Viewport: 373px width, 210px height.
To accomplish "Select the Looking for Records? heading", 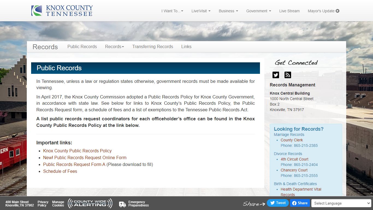I will [x=299, y=129].
